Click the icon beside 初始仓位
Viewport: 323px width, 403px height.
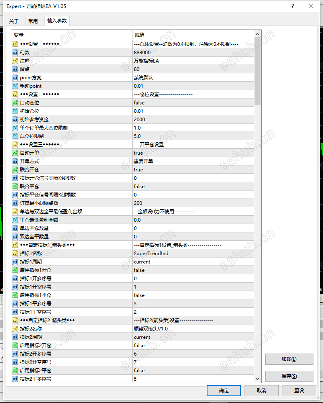15,111
